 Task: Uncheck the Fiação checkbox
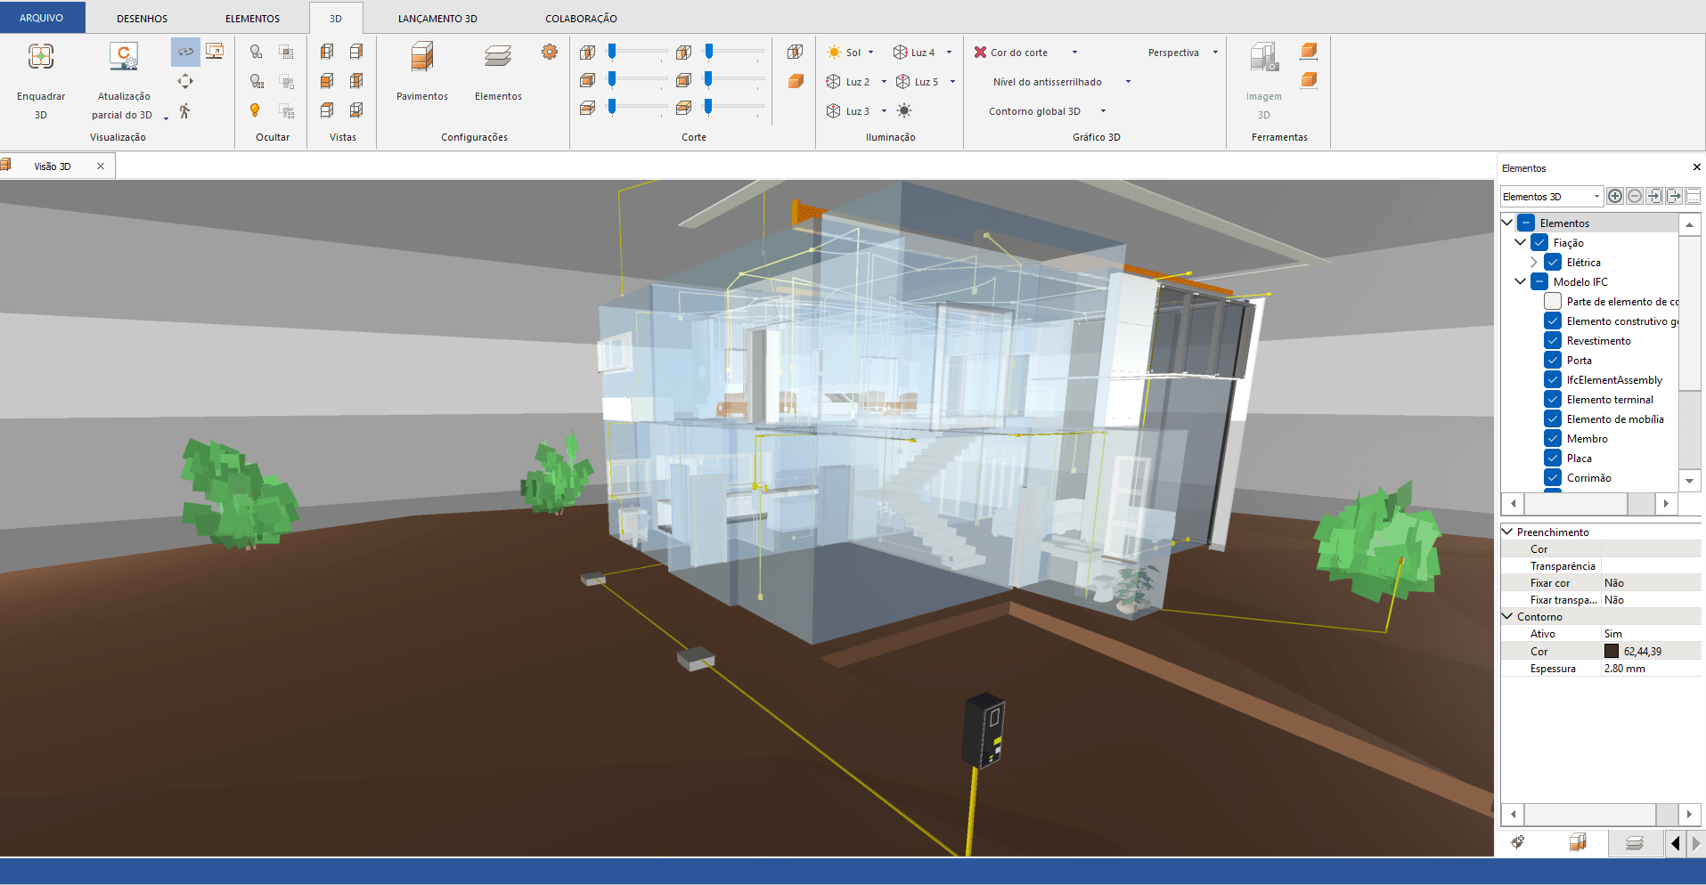tap(1539, 242)
